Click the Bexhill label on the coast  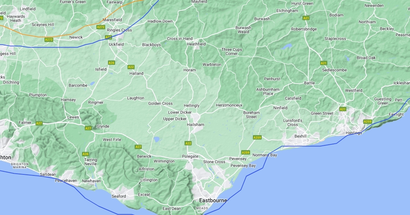[300, 136]
